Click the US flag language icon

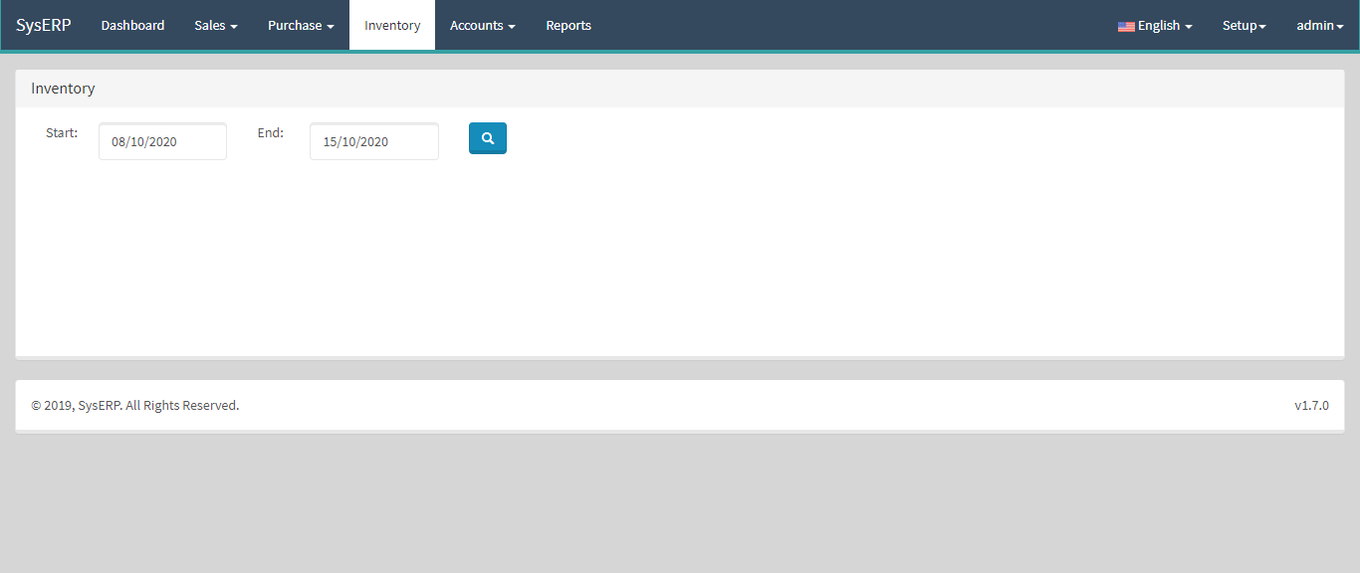[x=1126, y=27]
